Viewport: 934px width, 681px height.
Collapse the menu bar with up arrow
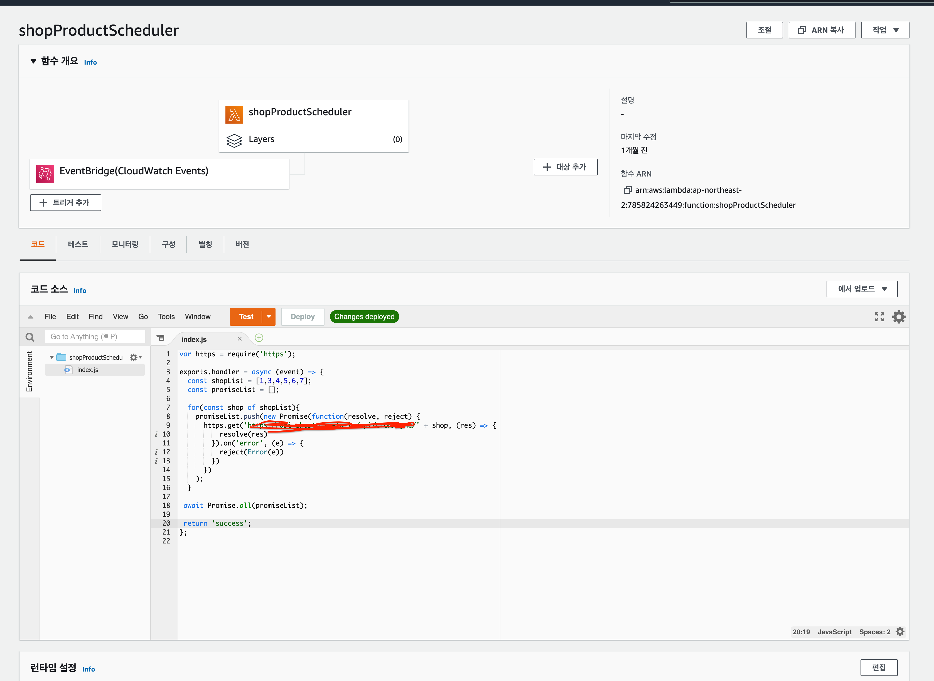click(x=30, y=317)
